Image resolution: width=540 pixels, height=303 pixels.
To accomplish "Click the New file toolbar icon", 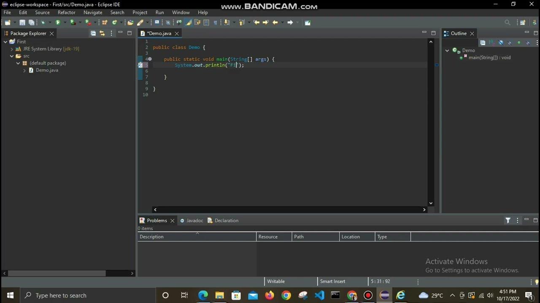I will point(8,22).
